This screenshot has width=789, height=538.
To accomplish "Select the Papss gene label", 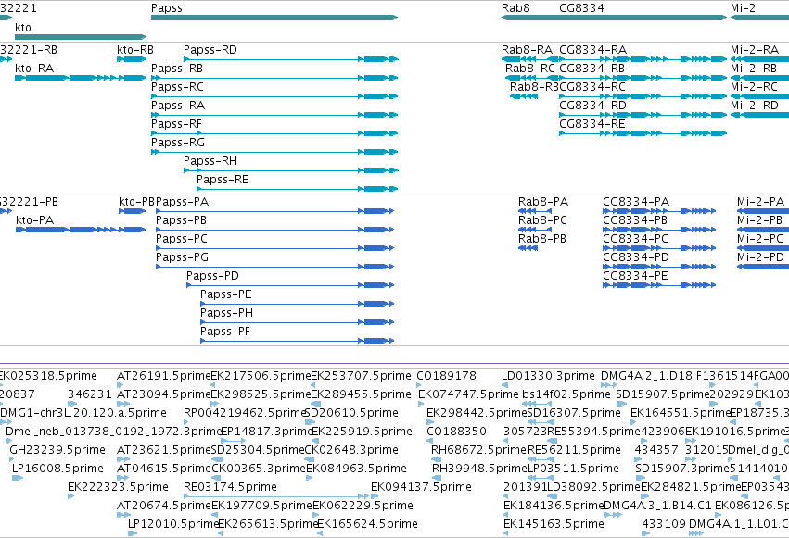I will click(x=167, y=8).
